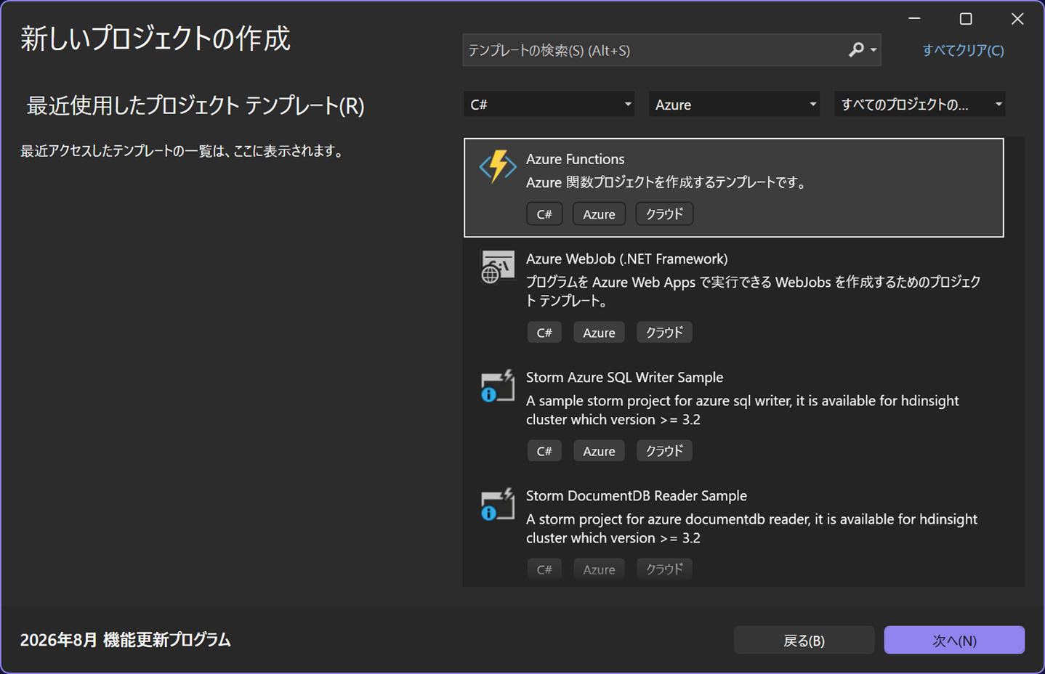This screenshot has width=1045, height=674.
Task: Click the Storm DocumentDB Reader Sample icon
Action: [498, 504]
